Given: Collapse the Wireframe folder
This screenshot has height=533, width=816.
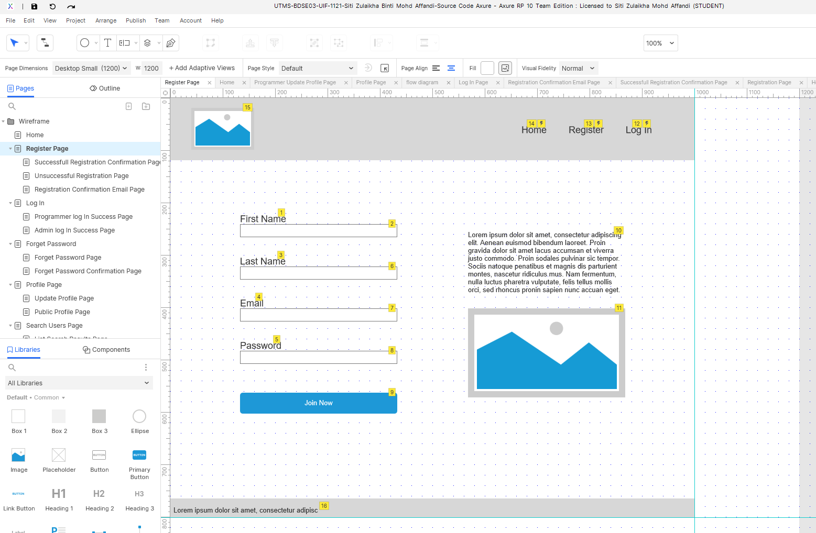Looking at the screenshot, I should pos(4,121).
